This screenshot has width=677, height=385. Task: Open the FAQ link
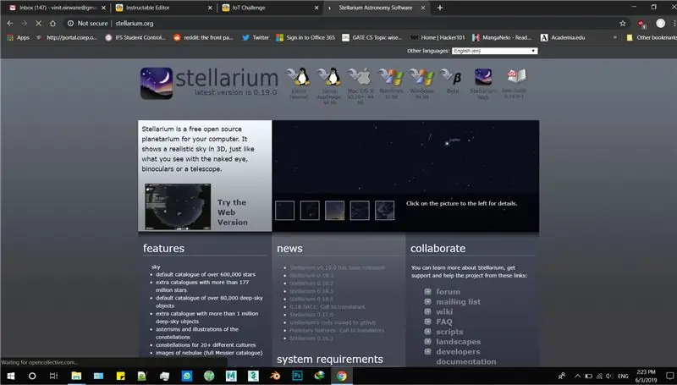pyautogui.click(x=443, y=322)
